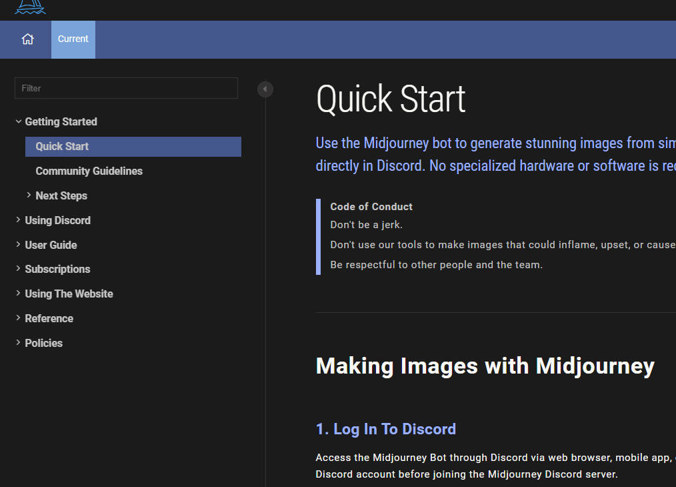676x487 pixels.
Task: Click the Midjourney sailboat logo
Action: pos(30,7)
